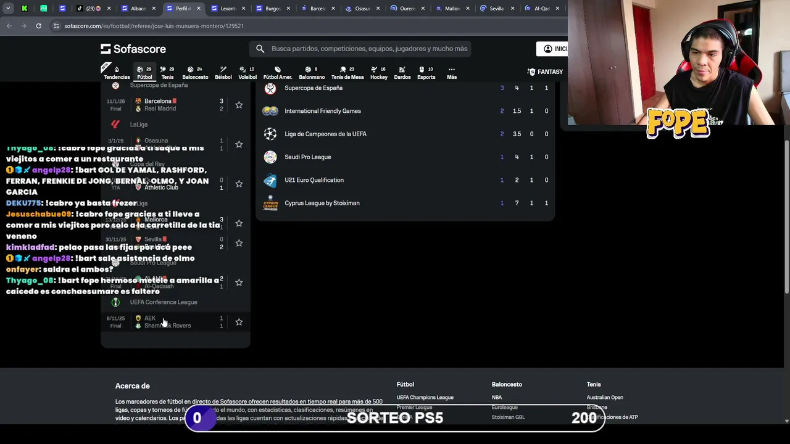790x444 pixels.
Task: Click the Cyprus League by Stoiximan logo
Action: coord(270,203)
